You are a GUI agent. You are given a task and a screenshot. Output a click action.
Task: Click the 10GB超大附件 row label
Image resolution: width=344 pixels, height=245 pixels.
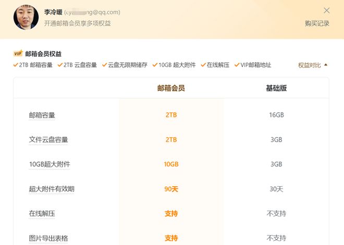point(50,164)
